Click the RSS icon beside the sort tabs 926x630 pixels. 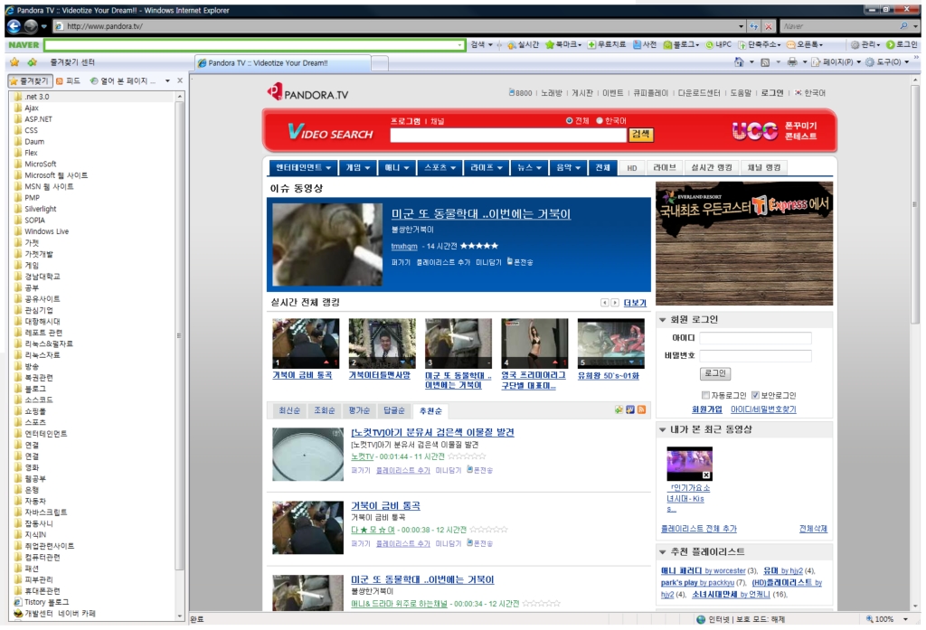pos(641,409)
